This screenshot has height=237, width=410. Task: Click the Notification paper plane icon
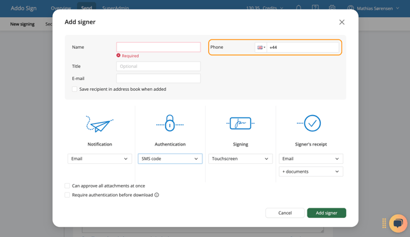[99, 123]
